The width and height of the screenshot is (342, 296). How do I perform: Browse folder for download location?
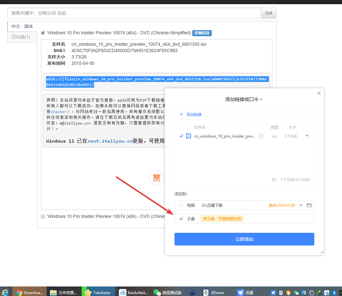click(309, 205)
